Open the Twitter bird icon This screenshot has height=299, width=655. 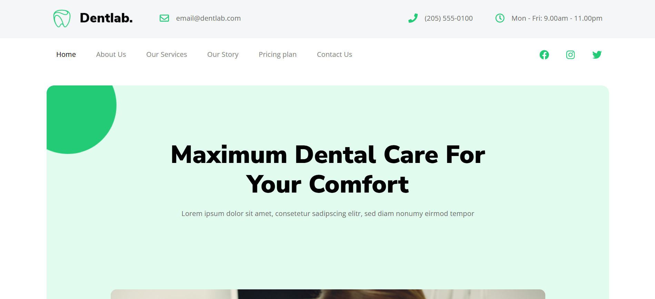point(597,55)
